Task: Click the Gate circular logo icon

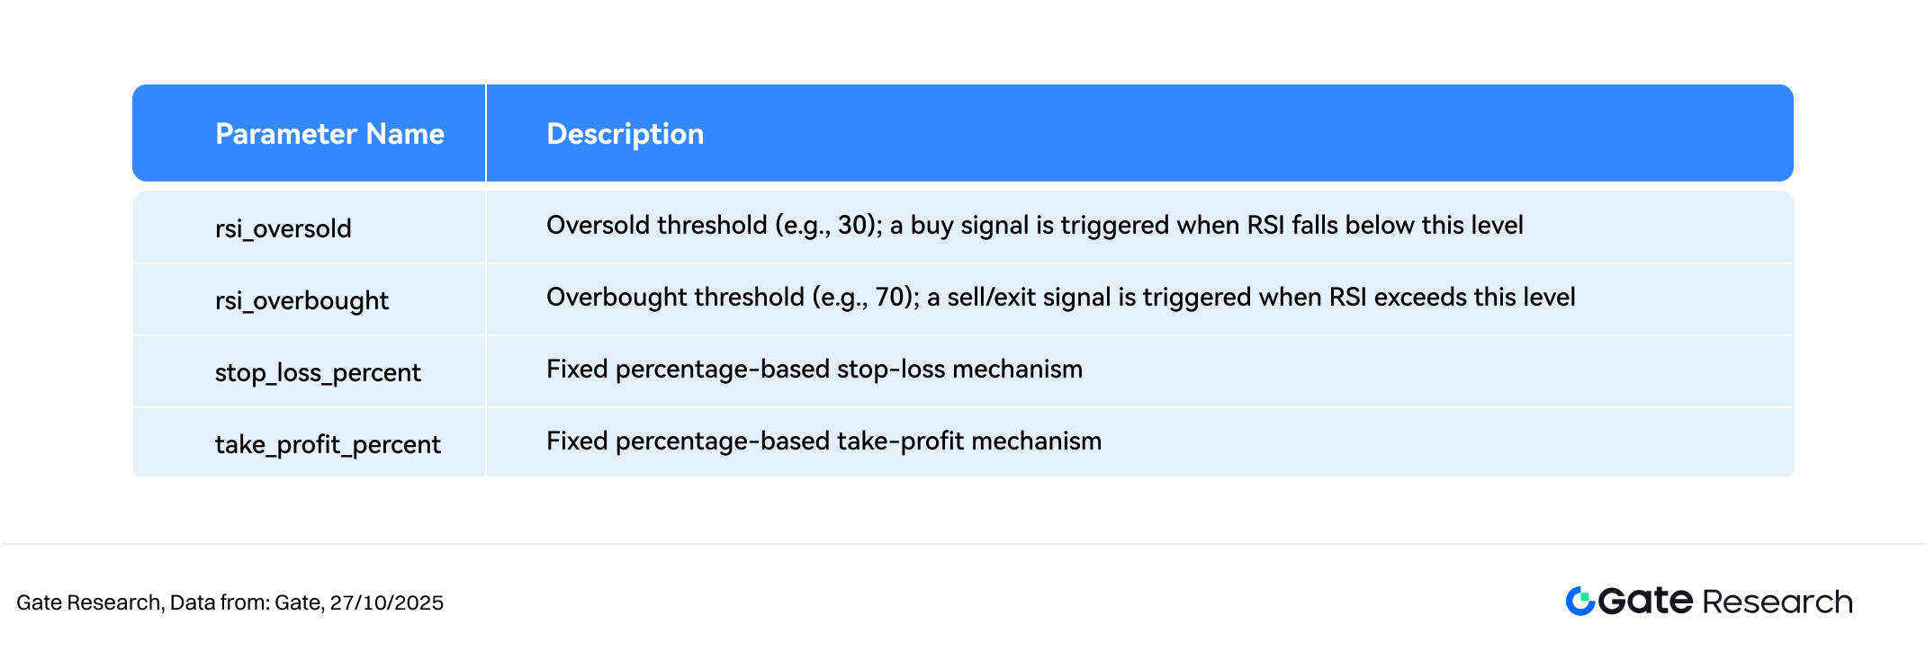Action: point(1580,601)
